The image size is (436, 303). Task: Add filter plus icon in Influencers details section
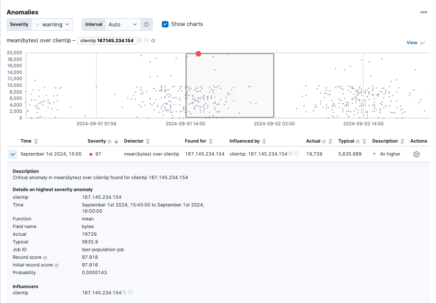(x=124, y=292)
